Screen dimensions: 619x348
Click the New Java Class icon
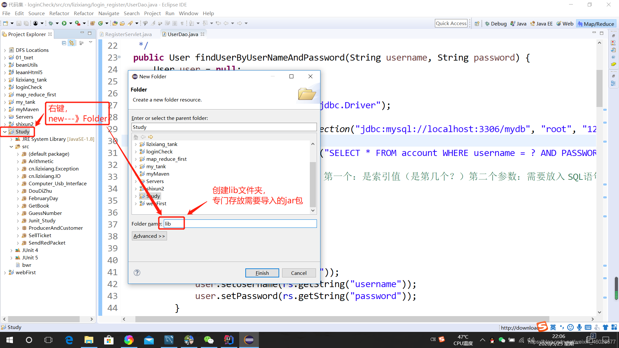pyautogui.click(x=101, y=23)
